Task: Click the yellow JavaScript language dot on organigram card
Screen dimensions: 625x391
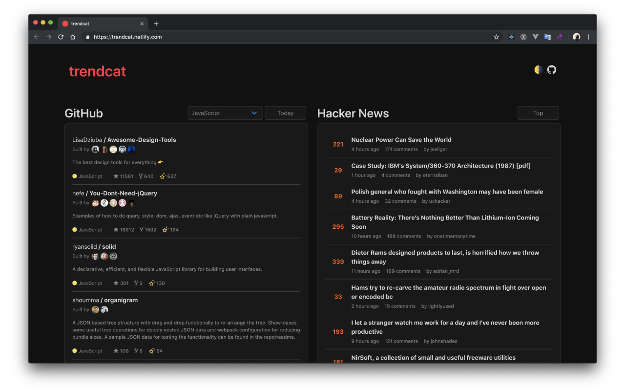Action: pos(74,350)
